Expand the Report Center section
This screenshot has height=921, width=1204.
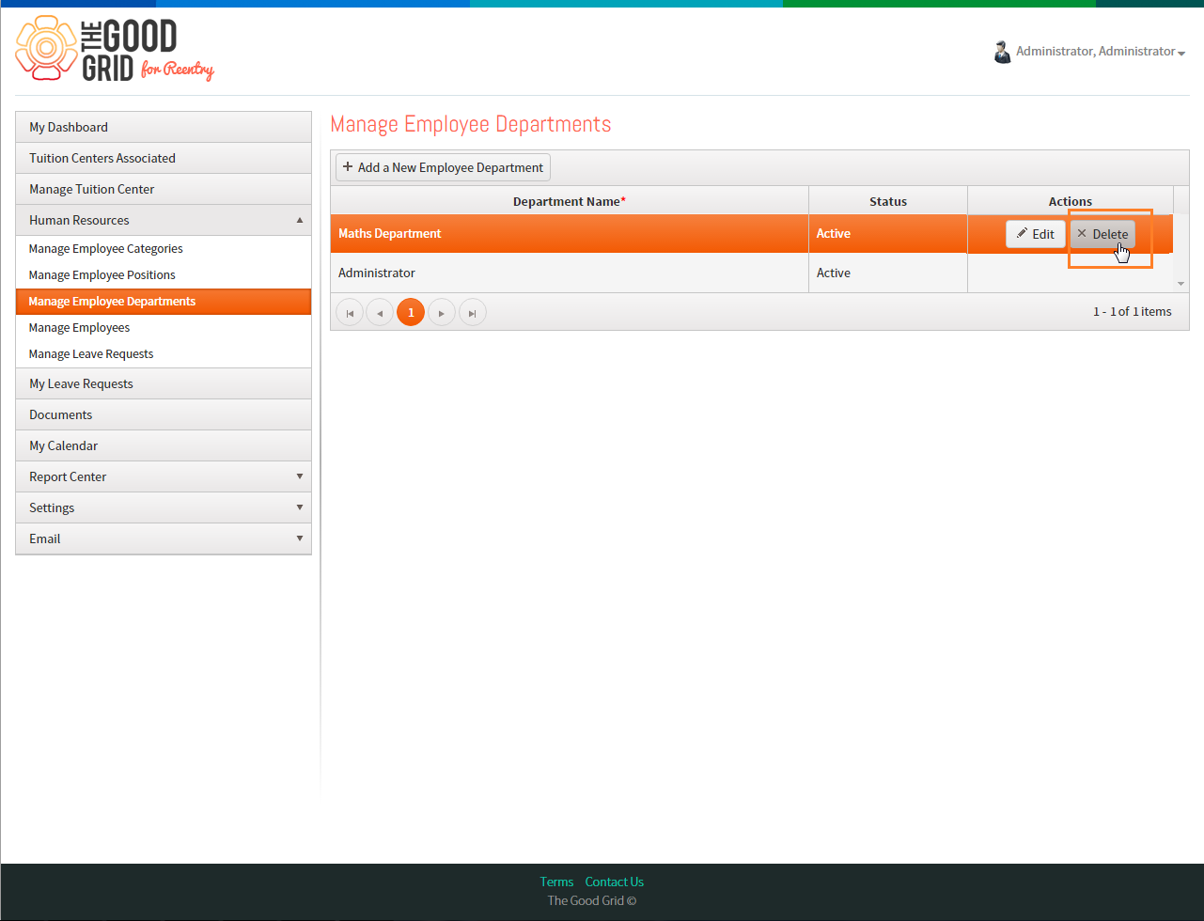point(164,476)
